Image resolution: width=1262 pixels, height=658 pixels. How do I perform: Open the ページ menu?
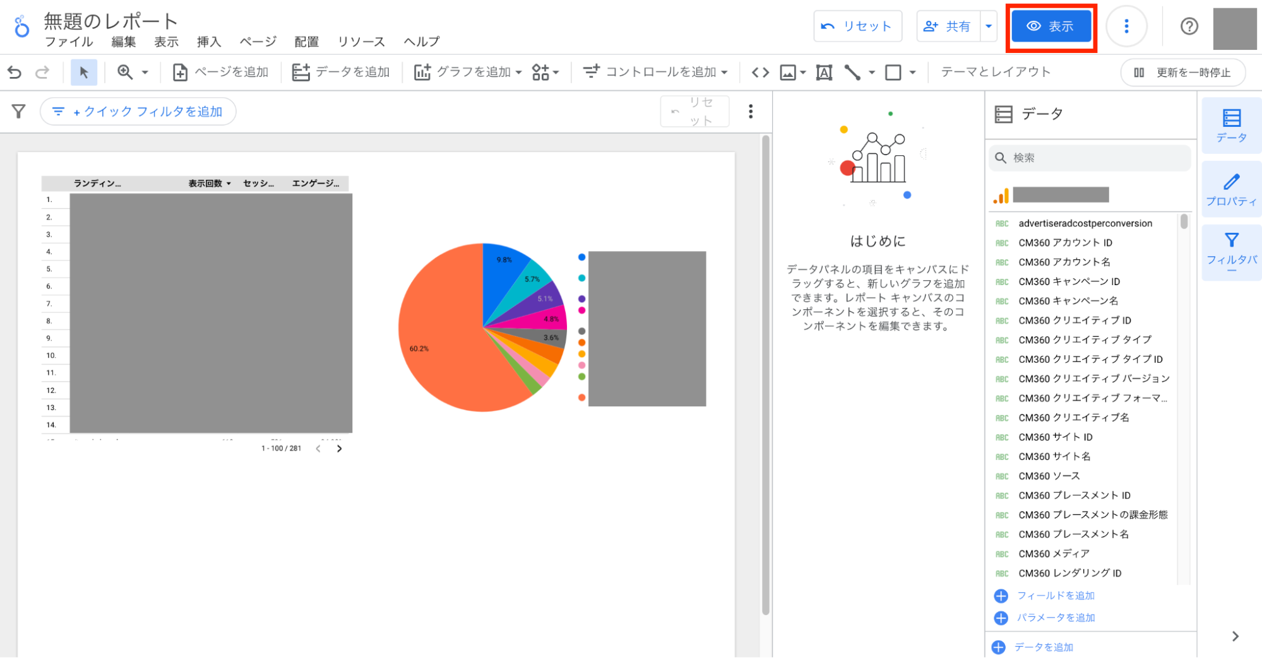(258, 42)
